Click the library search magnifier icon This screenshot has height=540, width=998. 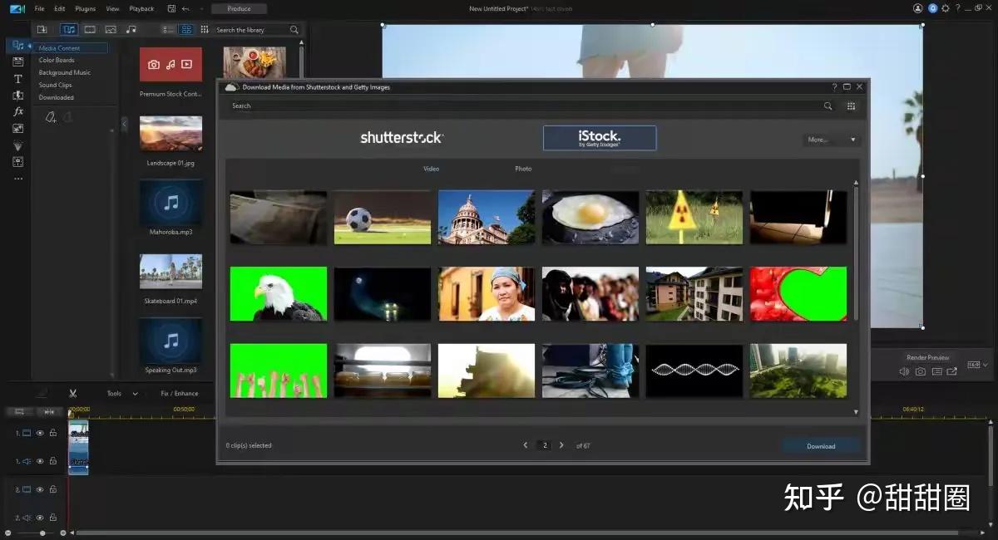tap(294, 30)
